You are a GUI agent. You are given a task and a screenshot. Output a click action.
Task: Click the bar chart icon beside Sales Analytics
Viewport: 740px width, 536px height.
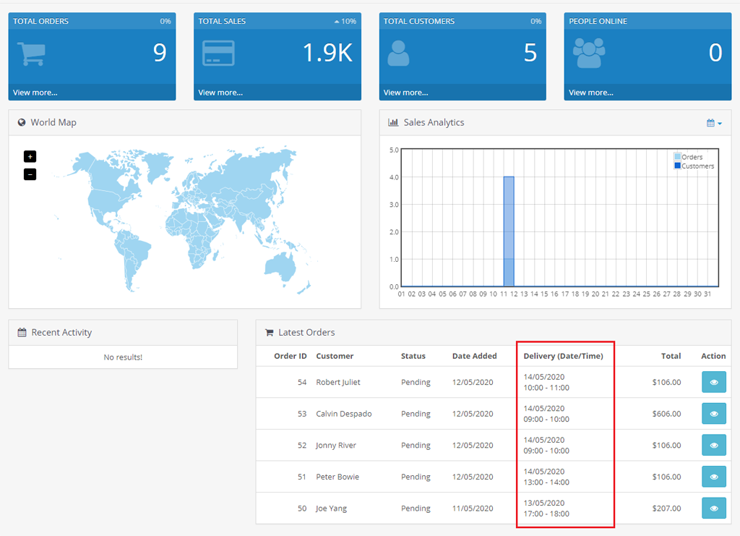click(393, 122)
